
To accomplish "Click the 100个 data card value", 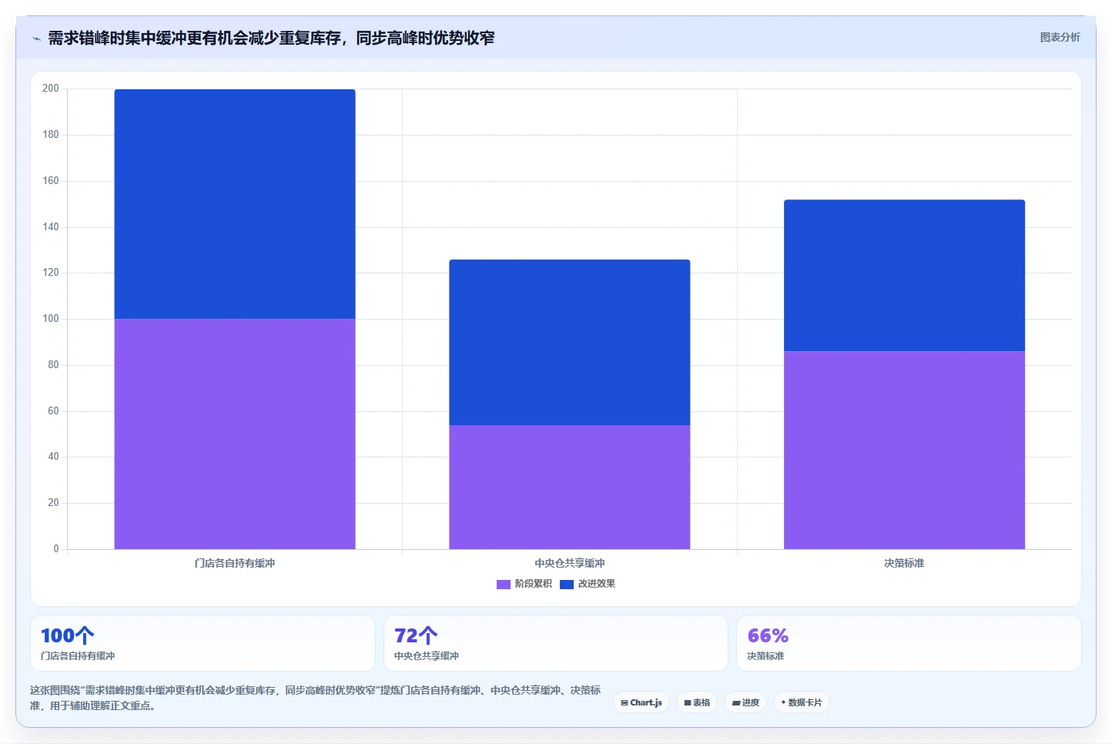I will click(68, 635).
